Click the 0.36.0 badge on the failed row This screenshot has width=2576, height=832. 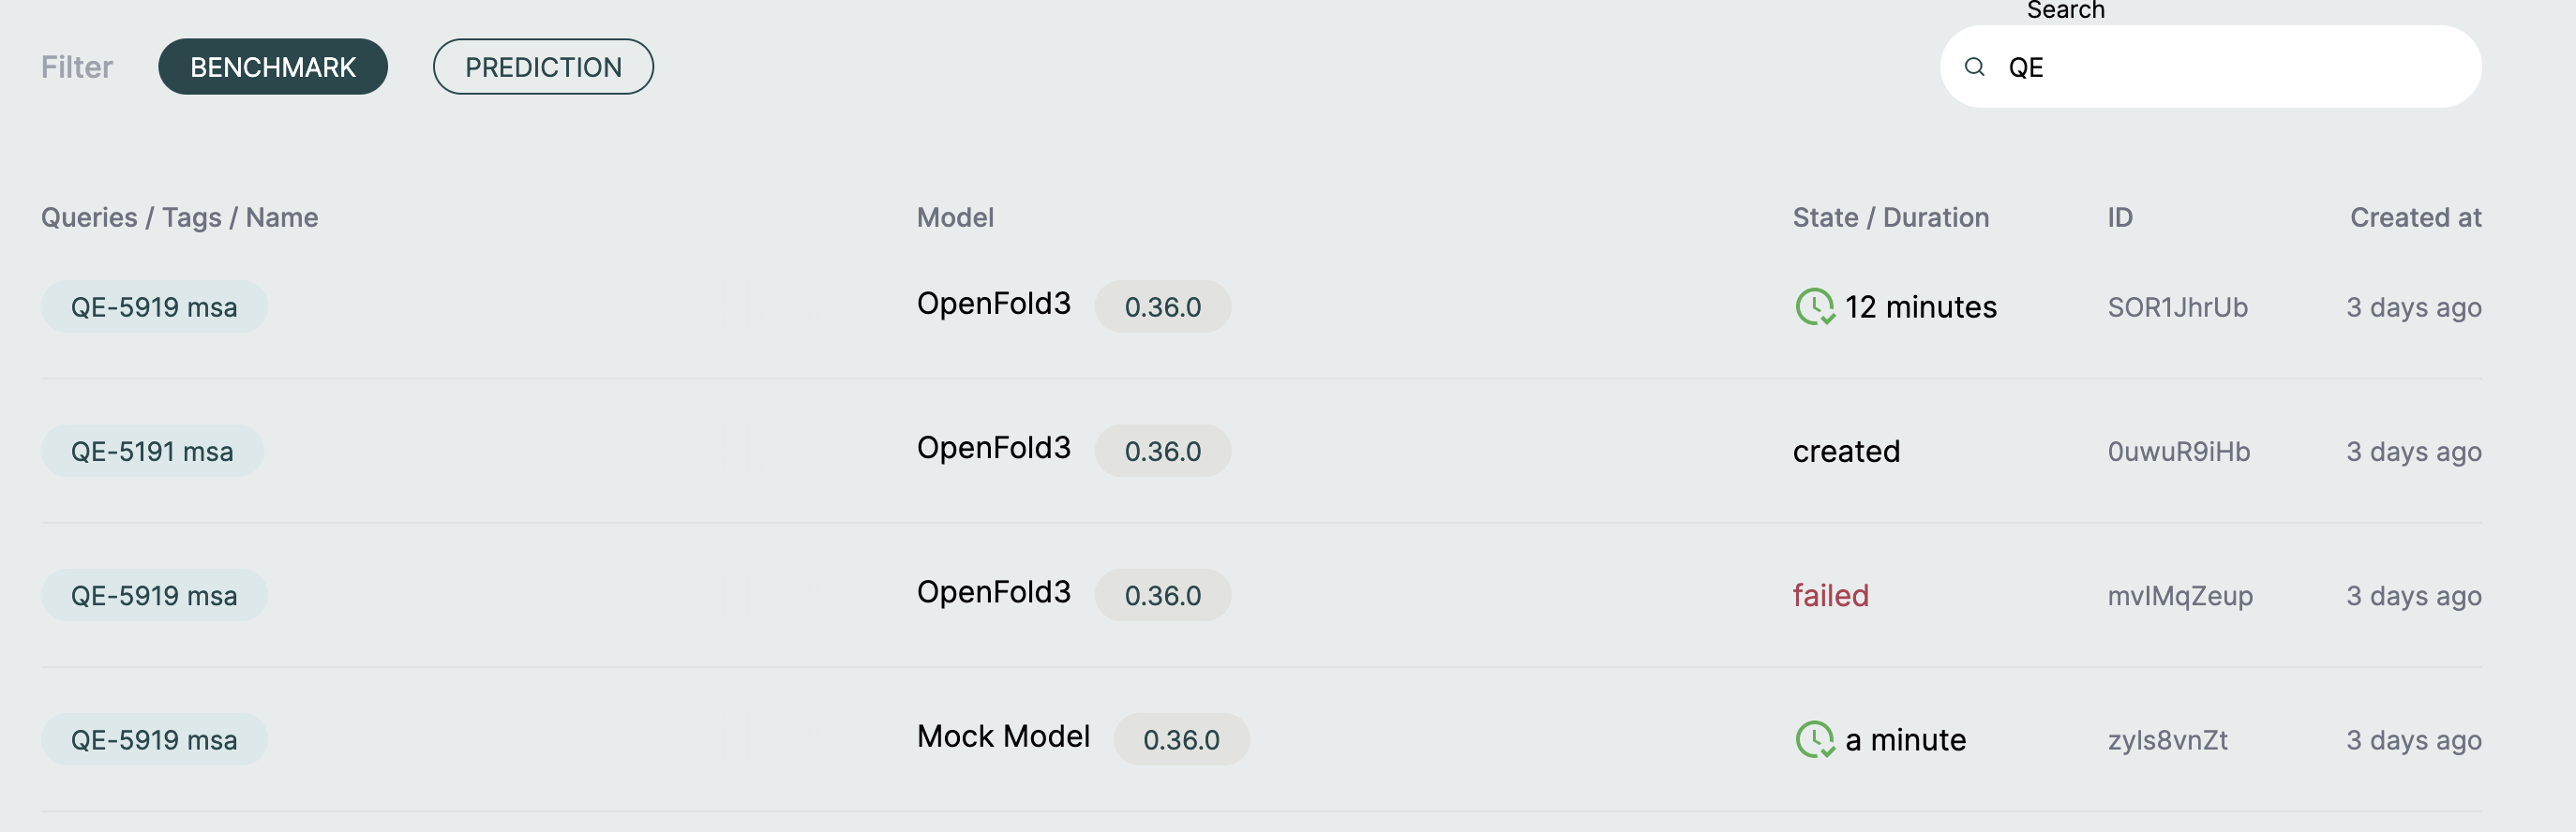1163,594
